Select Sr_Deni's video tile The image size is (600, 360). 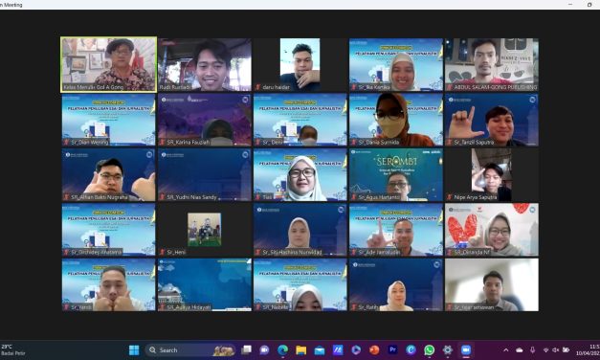(x=300, y=120)
